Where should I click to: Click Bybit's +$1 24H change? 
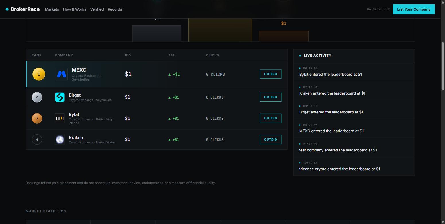point(174,119)
